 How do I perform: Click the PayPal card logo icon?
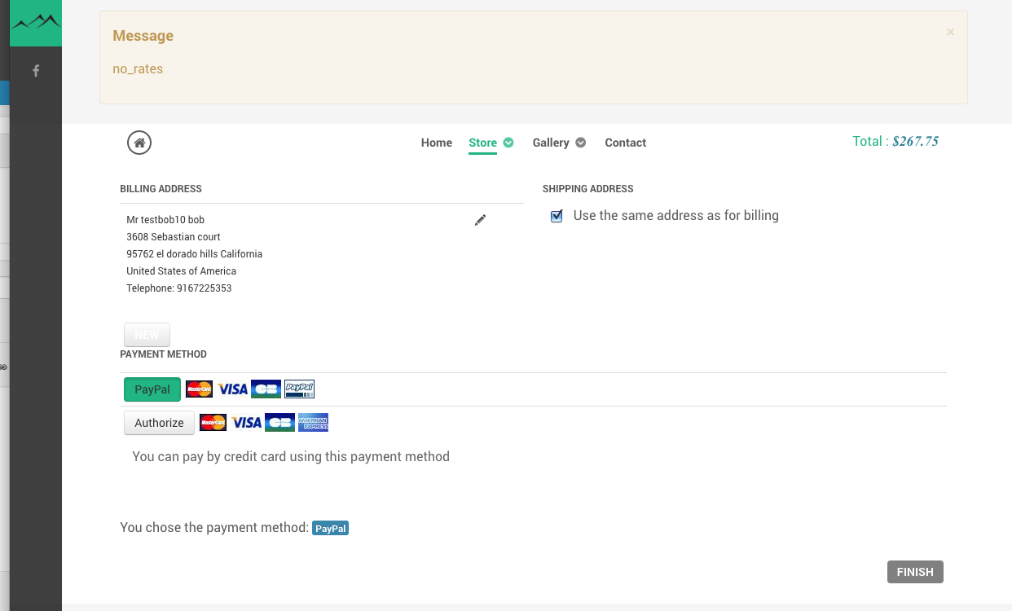[300, 389]
